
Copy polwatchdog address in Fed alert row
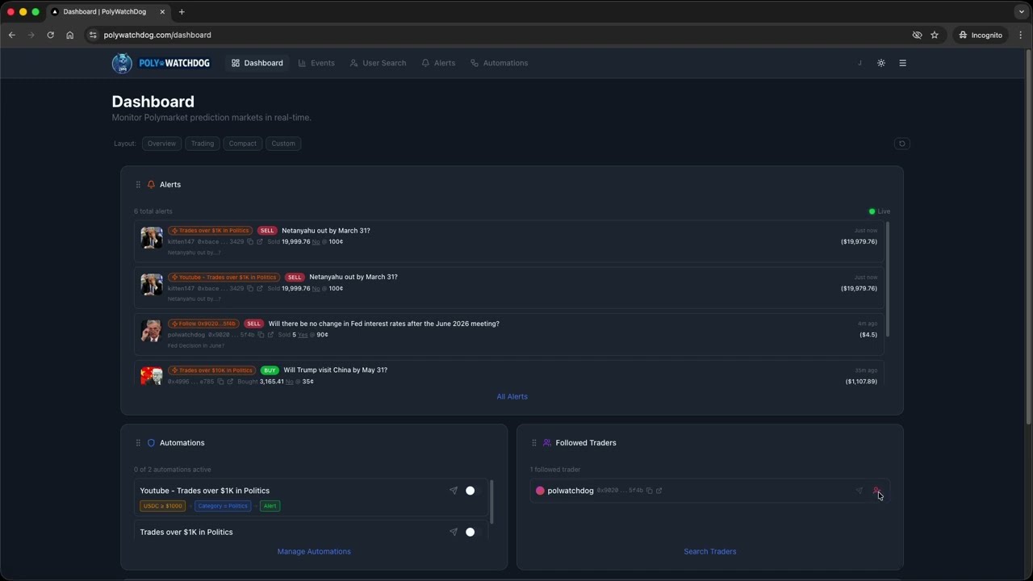point(261,335)
